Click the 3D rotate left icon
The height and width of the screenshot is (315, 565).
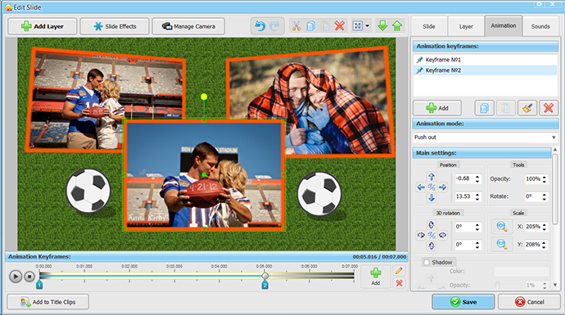coord(421,235)
